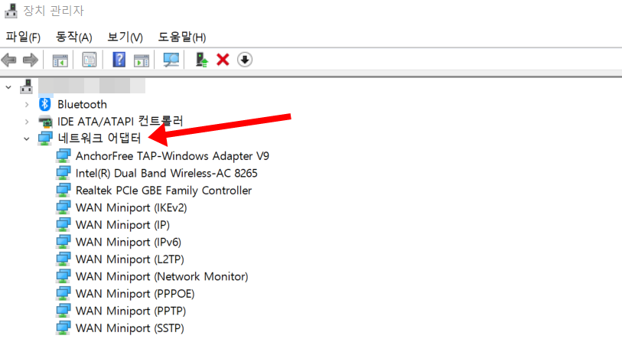Image resolution: width=622 pixels, height=339 pixels.
Task: Open the 보기(V) menu
Action: coord(125,37)
